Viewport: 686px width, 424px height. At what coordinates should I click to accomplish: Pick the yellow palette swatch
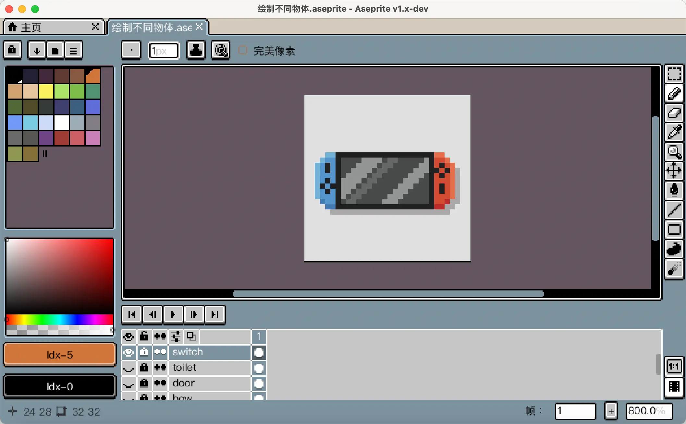coord(46,91)
